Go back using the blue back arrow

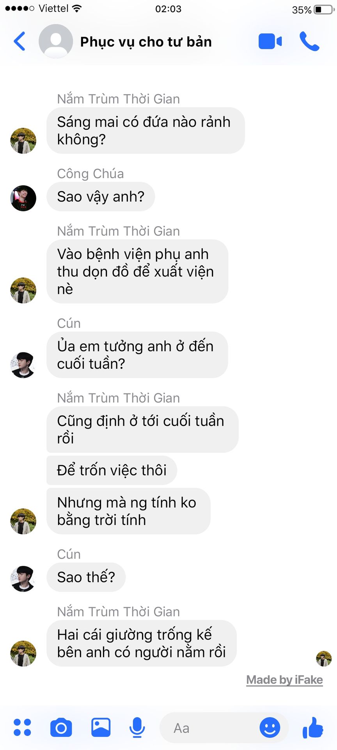[x=20, y=41]
